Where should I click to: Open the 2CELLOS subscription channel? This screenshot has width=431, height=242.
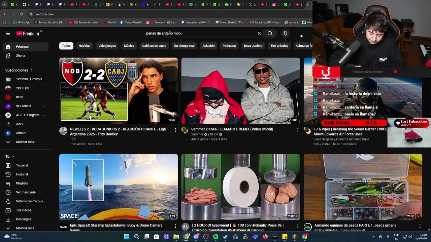pyautogui.click(x=26, y=88)
